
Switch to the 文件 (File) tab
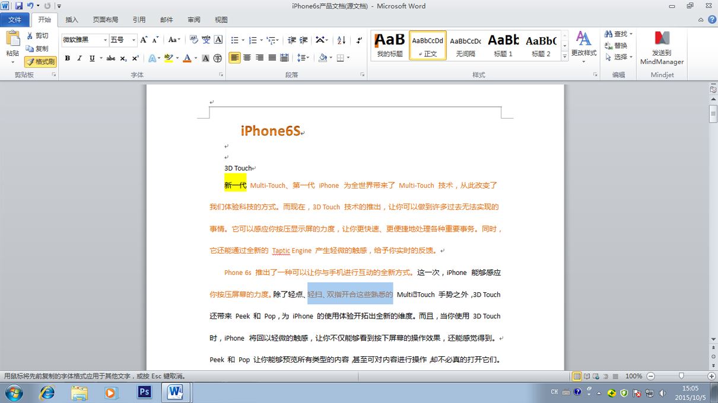(15, 20)
